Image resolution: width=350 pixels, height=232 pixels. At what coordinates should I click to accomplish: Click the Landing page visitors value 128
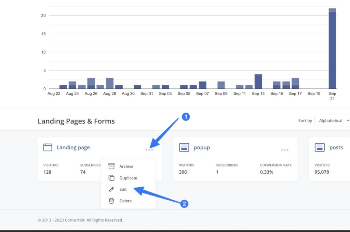(47, 172)
